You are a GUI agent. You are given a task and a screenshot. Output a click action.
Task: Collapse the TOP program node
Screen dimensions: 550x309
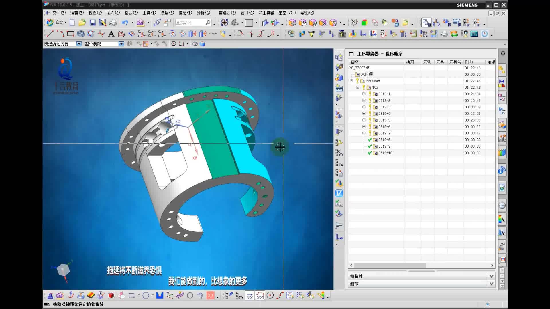tap(357, 87)
